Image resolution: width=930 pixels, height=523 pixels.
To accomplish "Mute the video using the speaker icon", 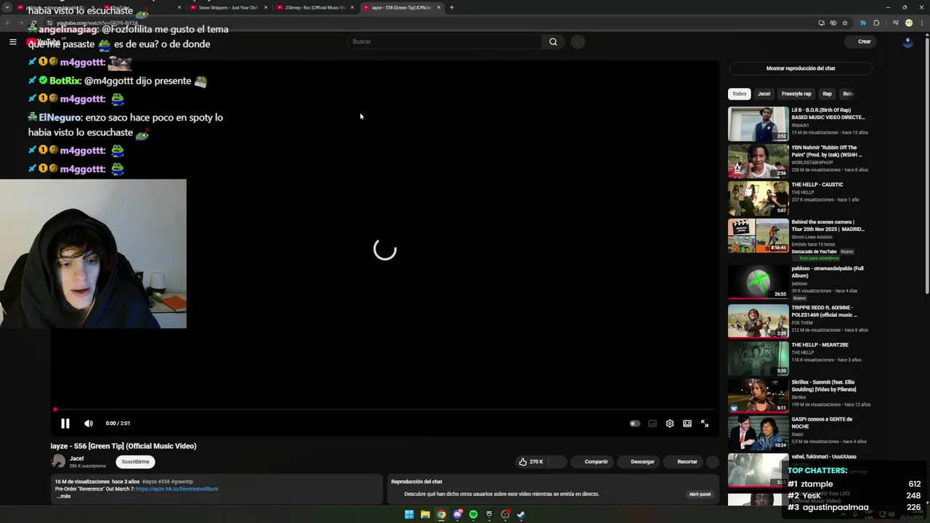I will click(89, 423).
